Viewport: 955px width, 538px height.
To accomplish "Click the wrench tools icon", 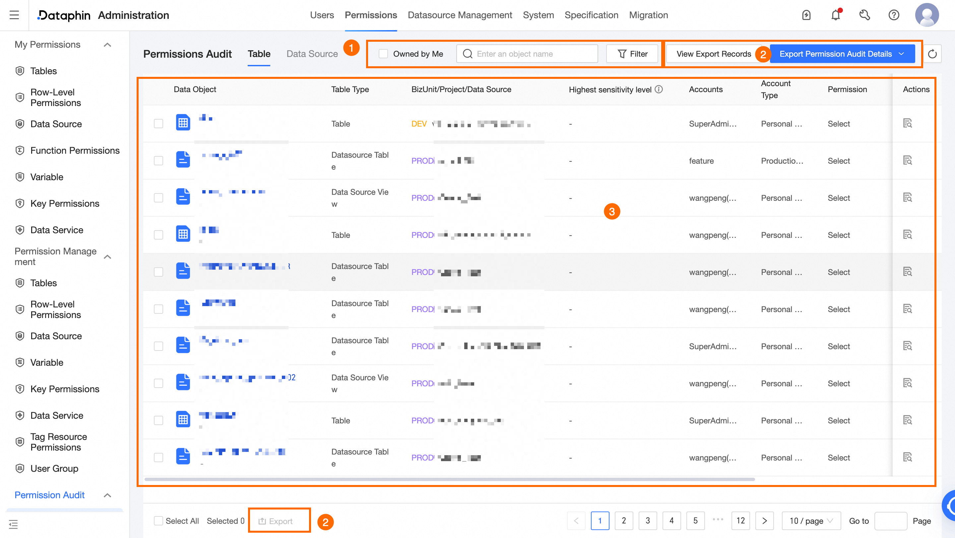I will (x=864, y=15).
